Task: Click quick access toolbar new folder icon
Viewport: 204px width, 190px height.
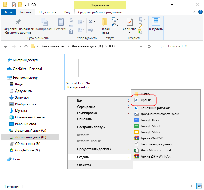Action: pos(20,5)
